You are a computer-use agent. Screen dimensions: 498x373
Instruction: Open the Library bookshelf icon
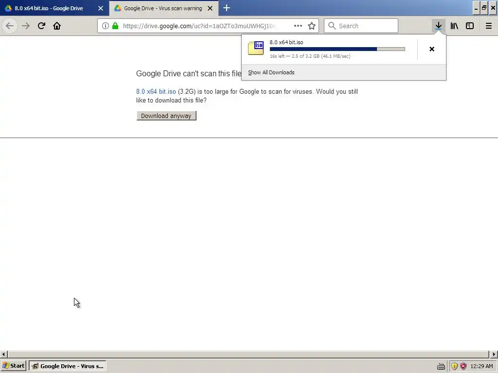454,26
